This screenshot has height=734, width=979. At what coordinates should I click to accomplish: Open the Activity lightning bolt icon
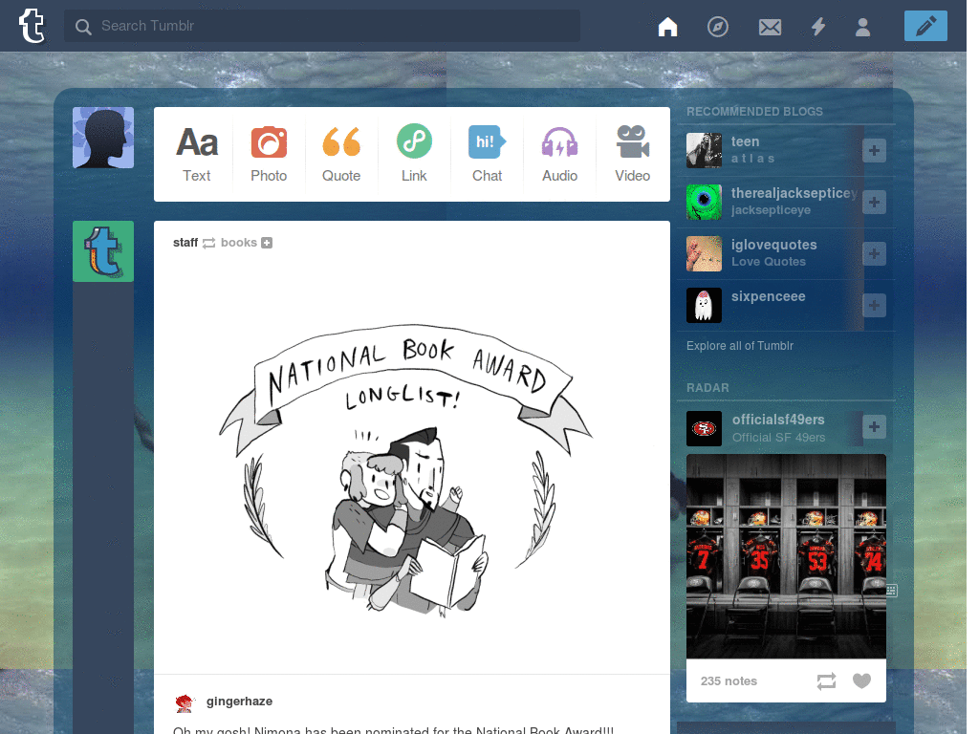pyautogui.click(x=818, y=26)
